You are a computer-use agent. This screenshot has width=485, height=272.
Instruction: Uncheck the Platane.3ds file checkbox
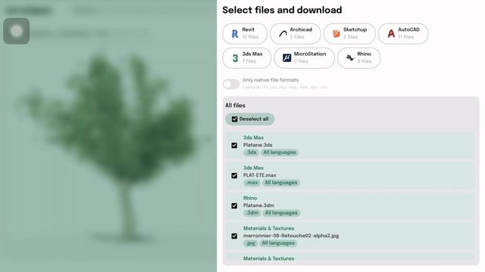pos(234,145)
